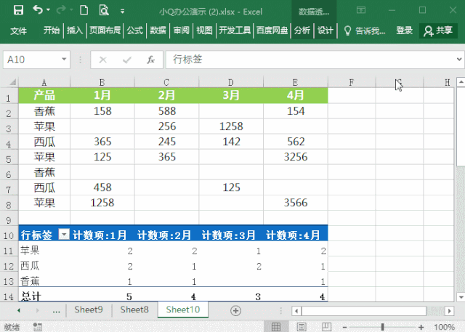
Task: Click the Redo arrow icon
Action: [61, 10]
